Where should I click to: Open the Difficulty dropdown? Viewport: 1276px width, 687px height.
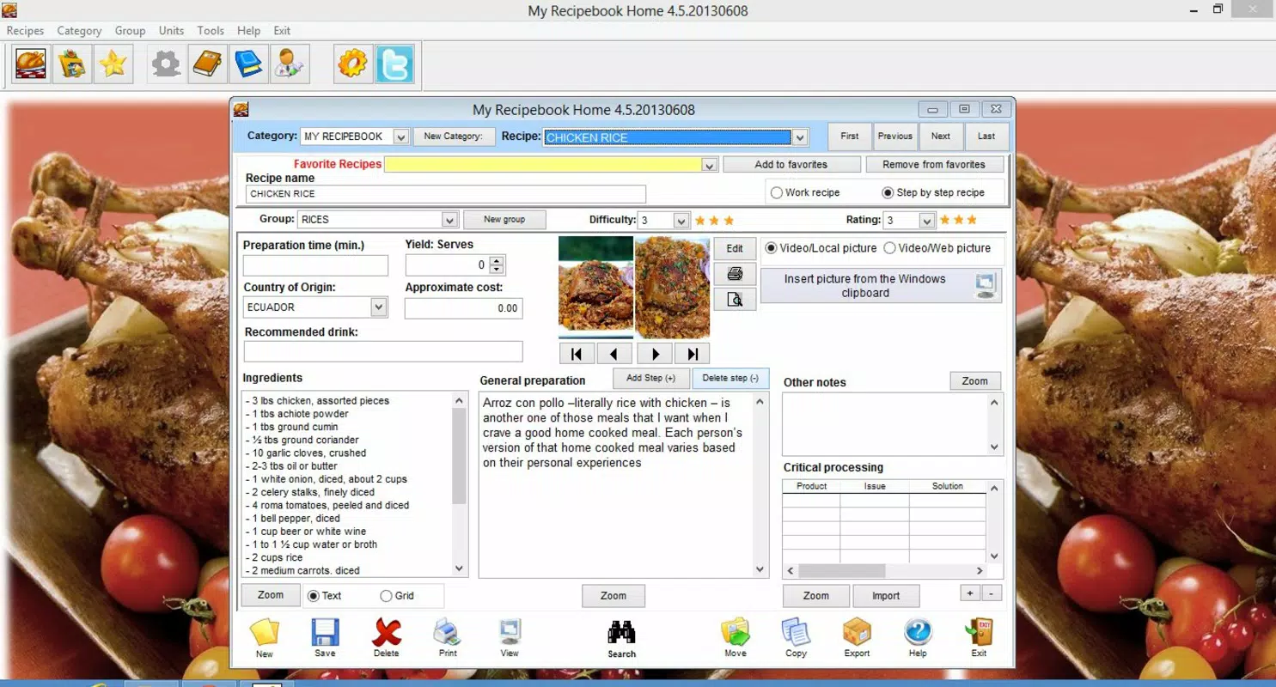[681, 221]
